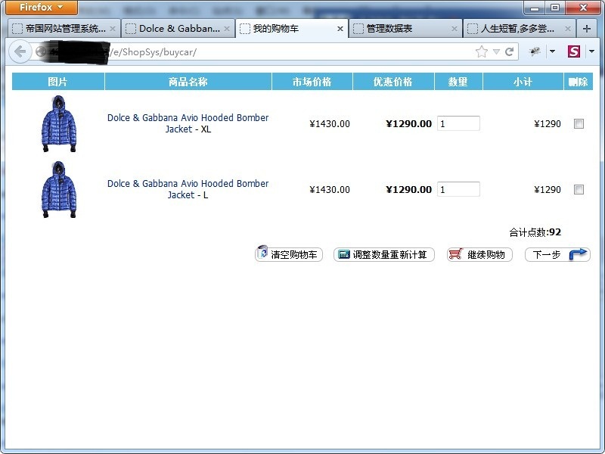The height and width of the screenshot is (454, 605).
Task: Close the 帝国网站管理系统 tab
Action: point(112,29)
